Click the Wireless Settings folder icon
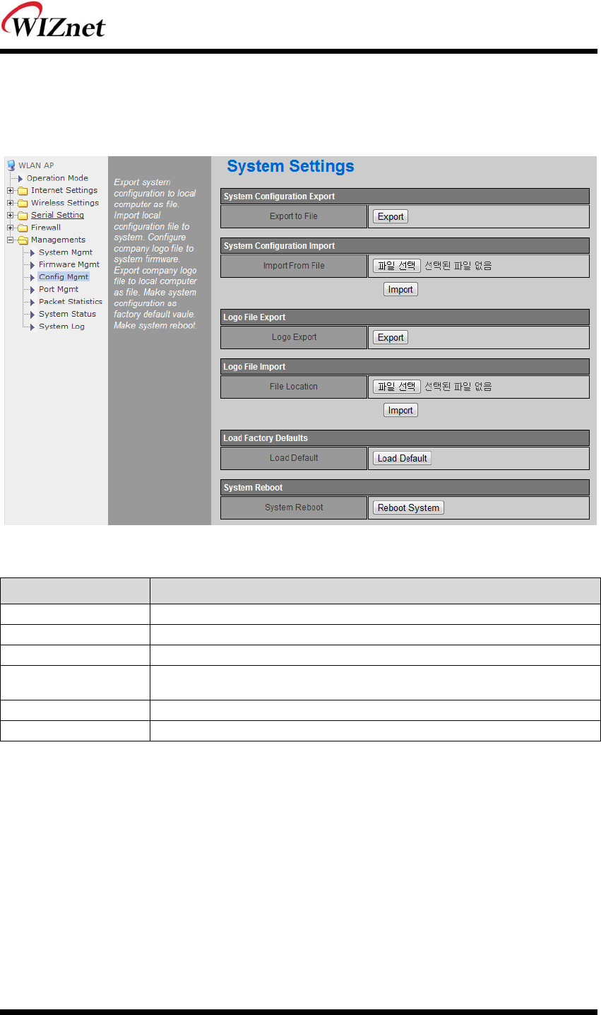Screen dimensions: 601x1015 pos(23,203)
